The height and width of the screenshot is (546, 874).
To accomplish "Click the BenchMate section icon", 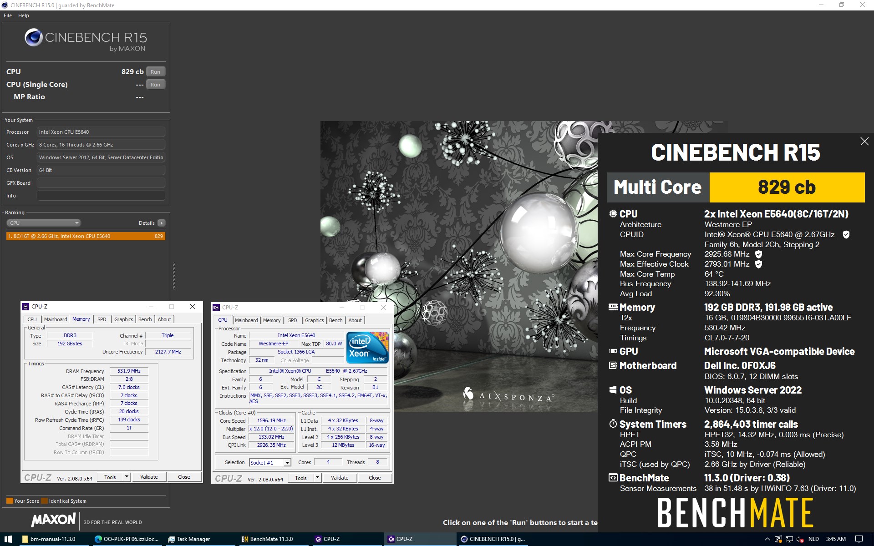I will tap(613, 478).
